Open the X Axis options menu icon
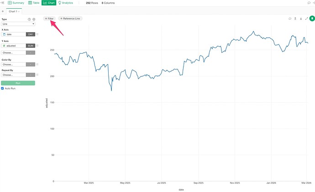315x192 pixels. [x=37, y=34]
